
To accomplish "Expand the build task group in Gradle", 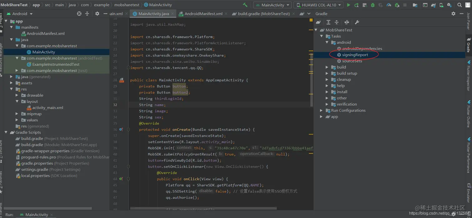I will (x=327, y=67).
